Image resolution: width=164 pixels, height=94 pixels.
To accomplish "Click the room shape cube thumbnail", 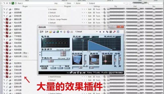I will pos(77,60).
